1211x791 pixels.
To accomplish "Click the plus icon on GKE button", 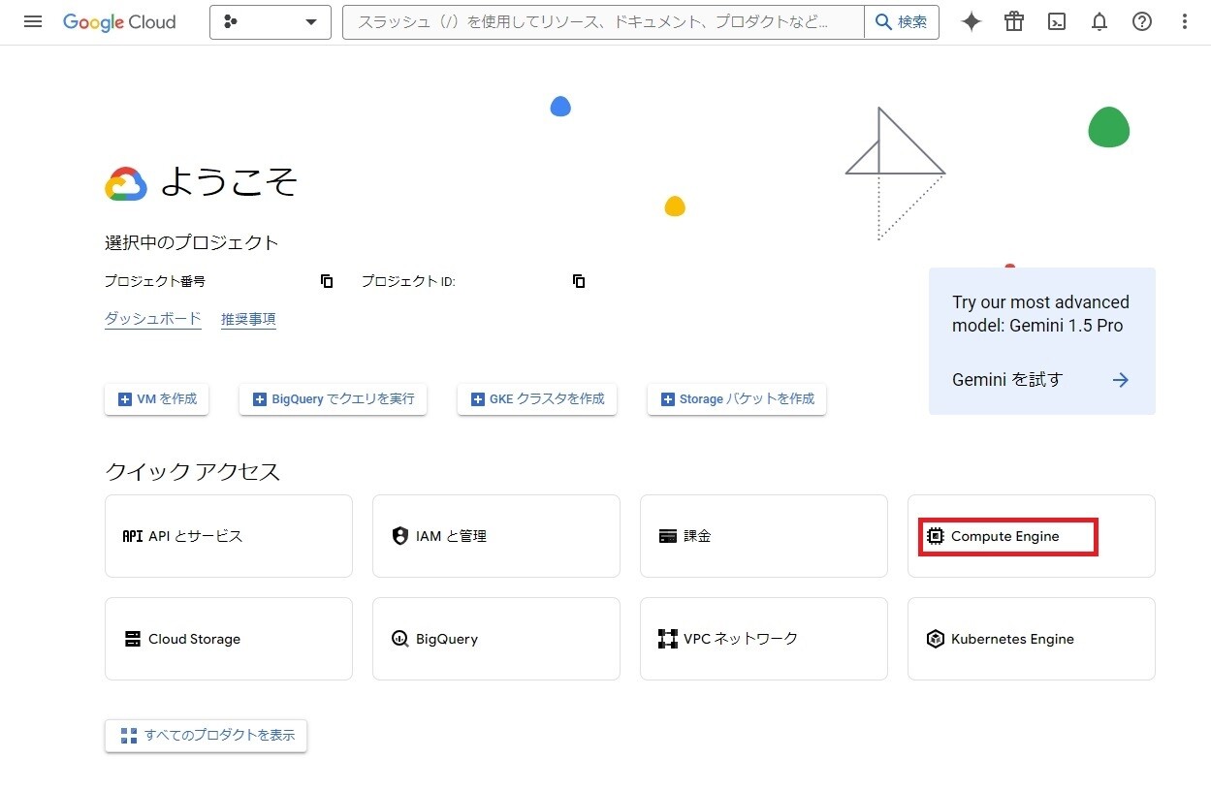I will click(x=477, y=399).
